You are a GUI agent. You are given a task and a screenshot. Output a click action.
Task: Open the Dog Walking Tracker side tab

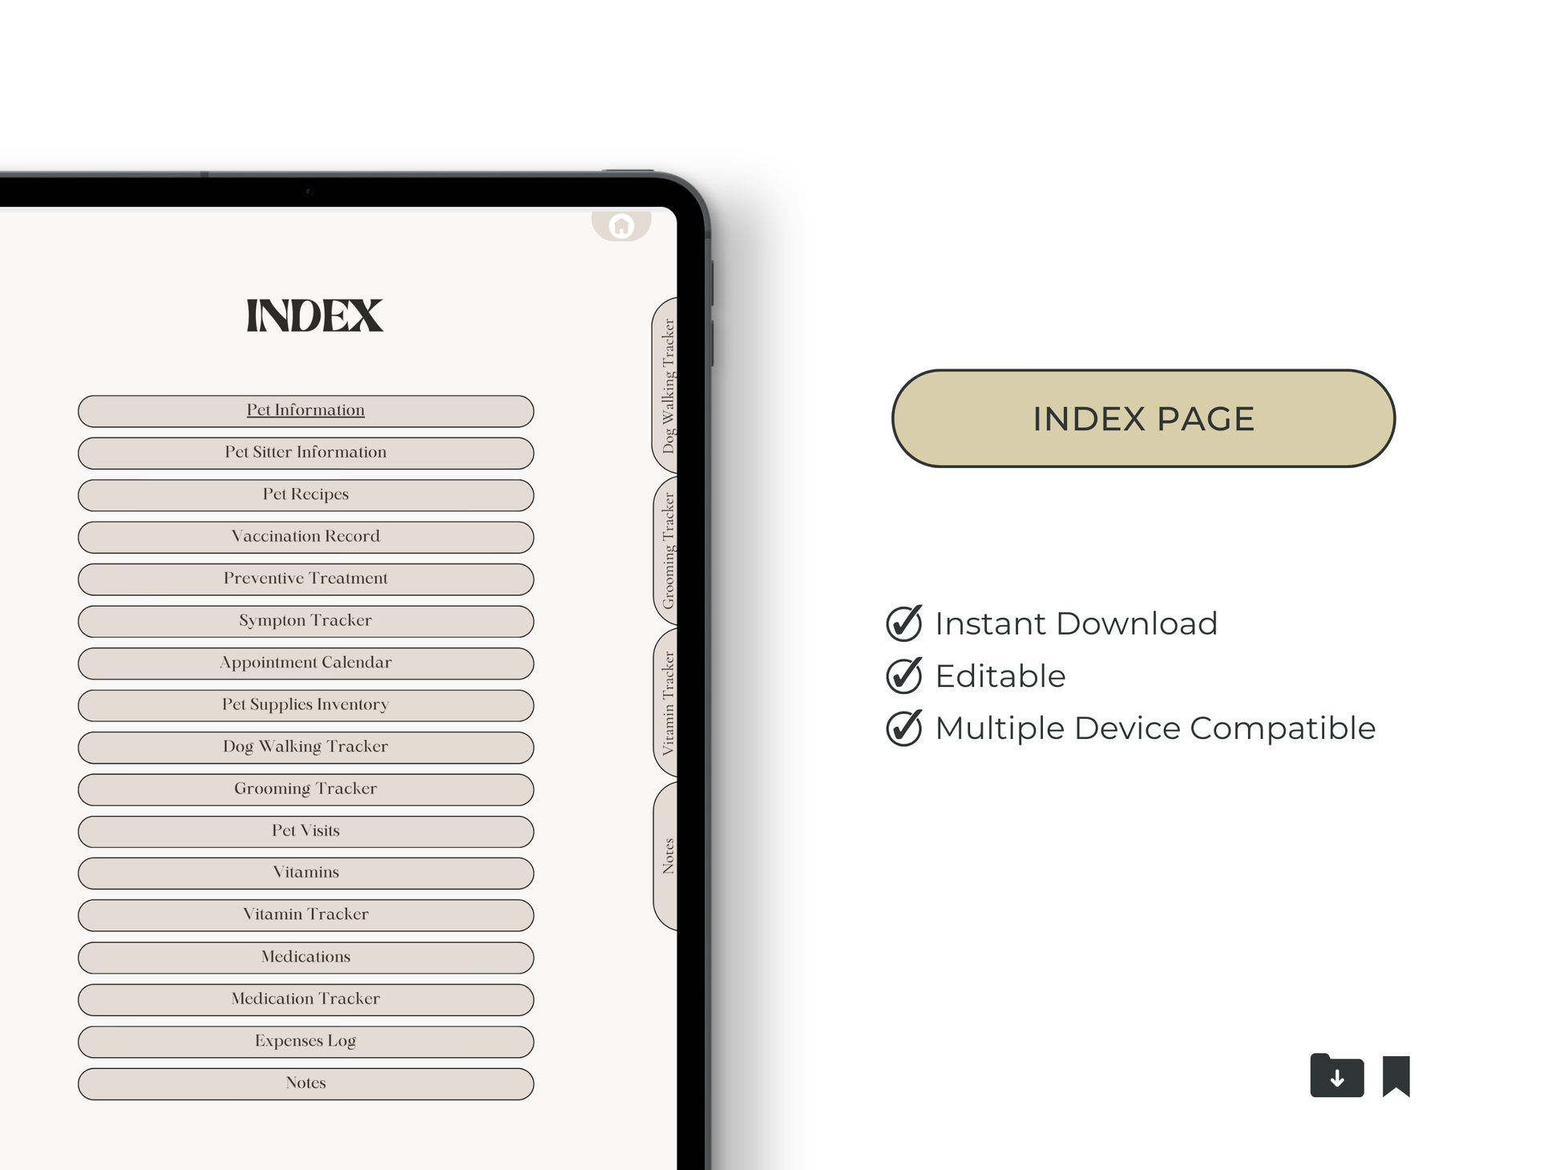point(666,385)
